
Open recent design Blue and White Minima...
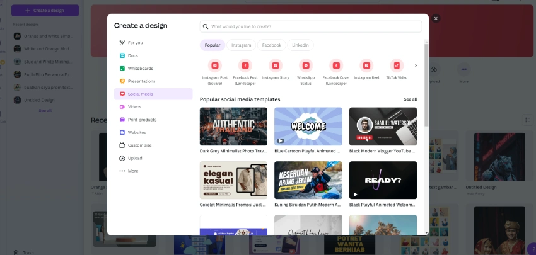click(x=44, y=62)
